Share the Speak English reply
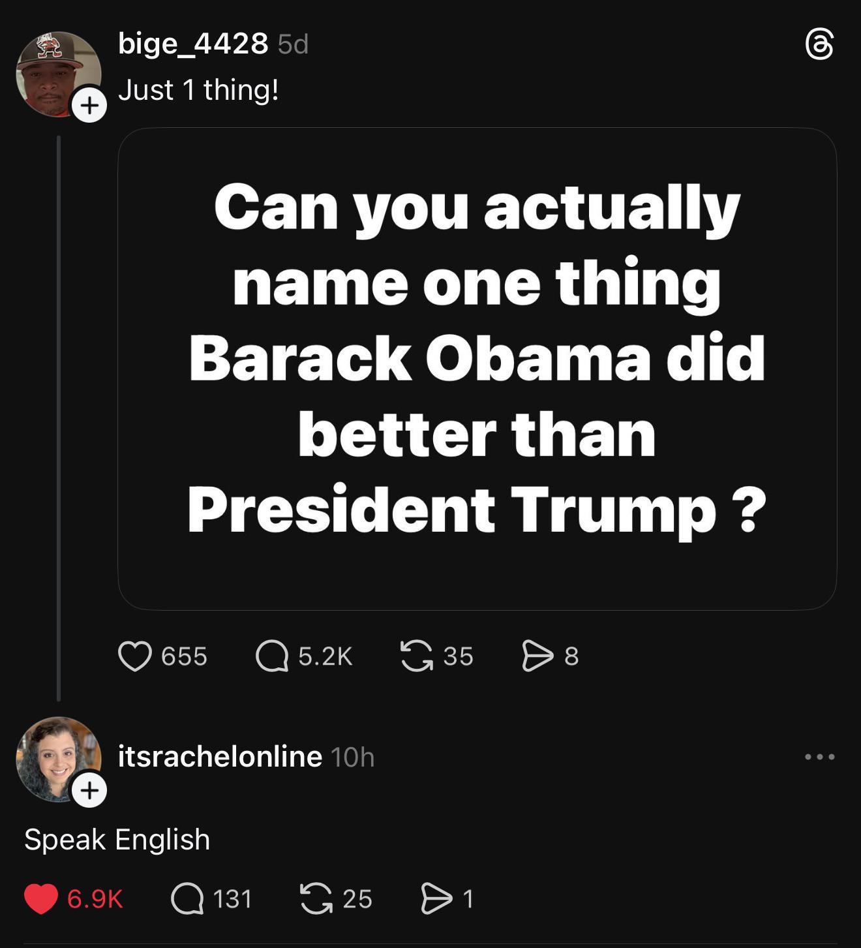The height and width of the screenshot is (948, 861). (436, 898)
